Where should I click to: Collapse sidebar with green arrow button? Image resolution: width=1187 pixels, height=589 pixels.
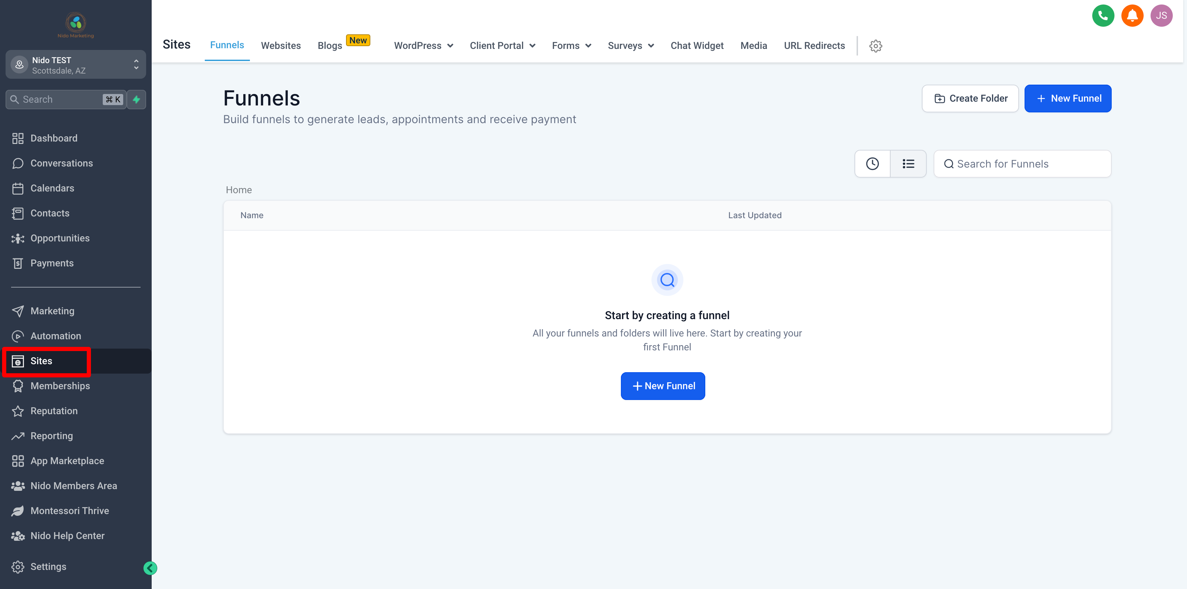[150, 568]
